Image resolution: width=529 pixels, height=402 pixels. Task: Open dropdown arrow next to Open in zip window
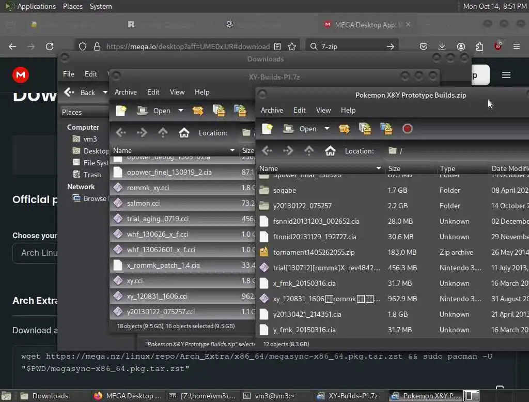tap(326, 129)
